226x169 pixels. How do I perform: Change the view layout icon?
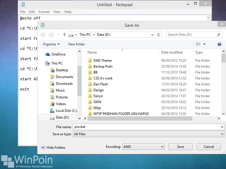(x=198, y=44)
